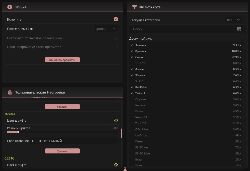Click Удалить button above Желтая section
The height and width of the screenshot is (171, 250).
pyautogui.click(x=62, y=107)
